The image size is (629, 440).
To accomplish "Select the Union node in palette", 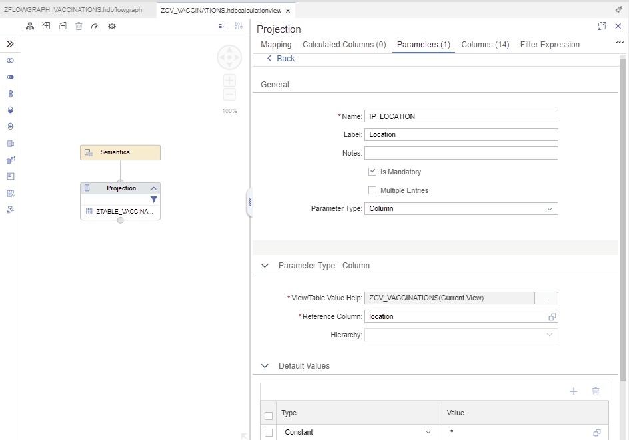I will pyautogui.click(x=11, y=93).
